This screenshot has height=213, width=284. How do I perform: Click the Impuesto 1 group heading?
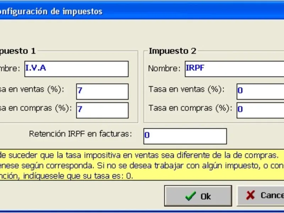pyautogui.click(x=18, y=51)
